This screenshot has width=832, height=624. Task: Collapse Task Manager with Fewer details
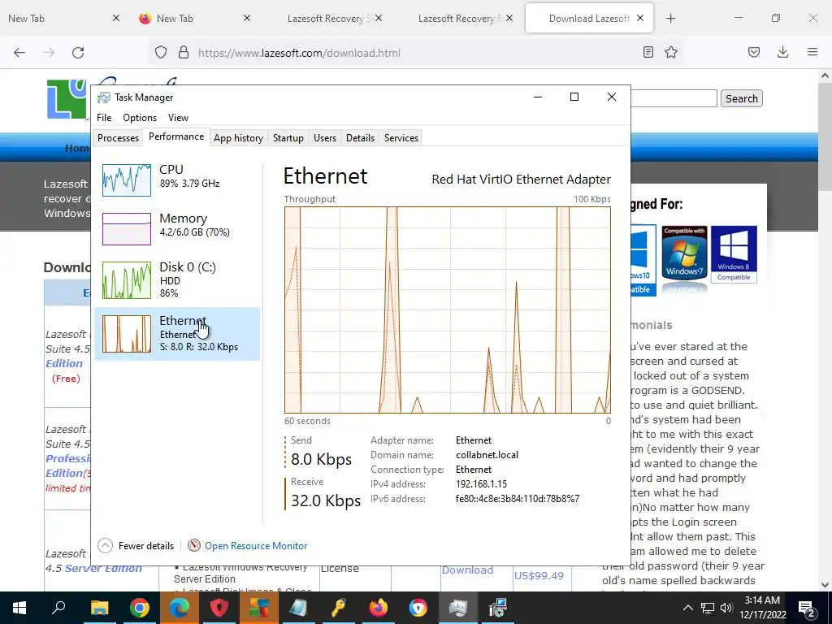coord(136,545)
